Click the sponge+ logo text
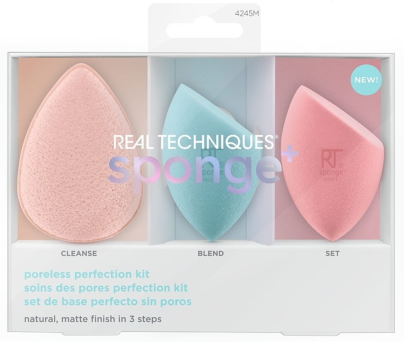404x342 pixels. pos(203,169)
